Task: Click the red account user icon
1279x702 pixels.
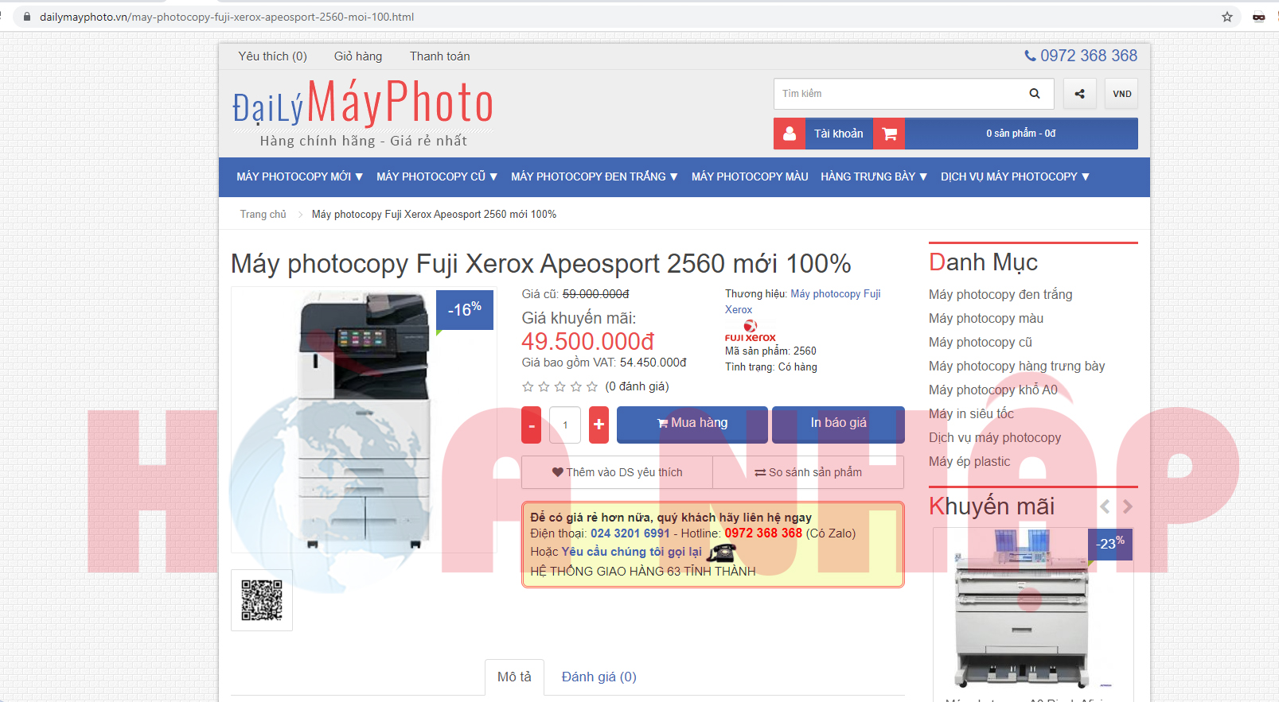Action: point(789,134)
